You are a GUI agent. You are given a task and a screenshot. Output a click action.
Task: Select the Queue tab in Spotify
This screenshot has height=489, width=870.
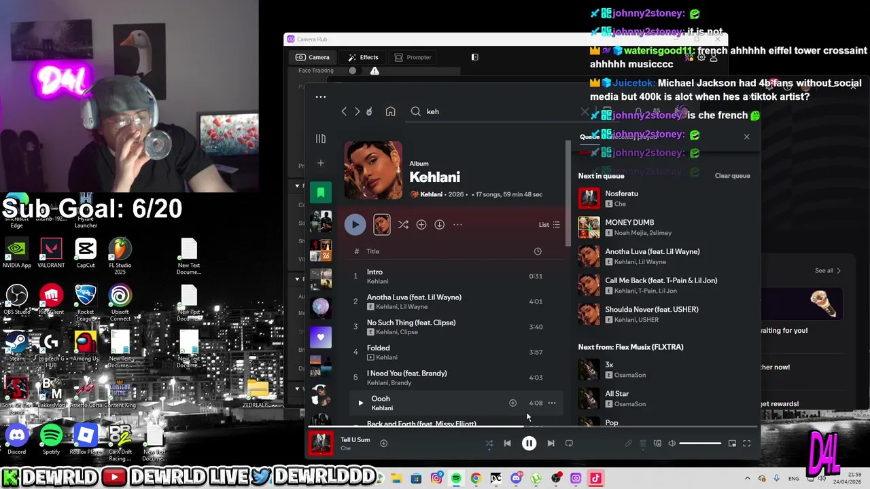(x=589, y=137)
